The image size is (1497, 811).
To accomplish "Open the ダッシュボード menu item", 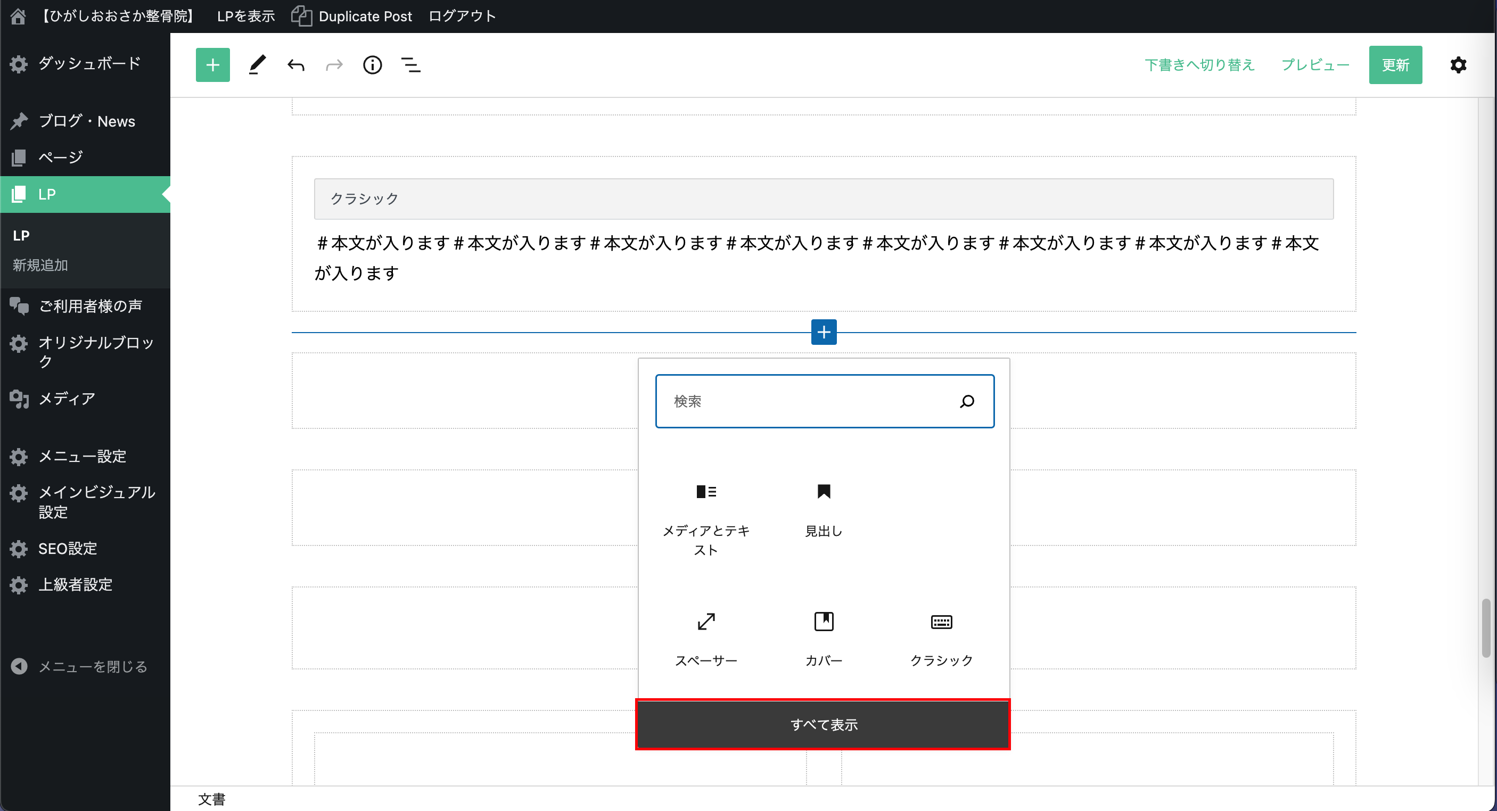I will coord(89,63).
